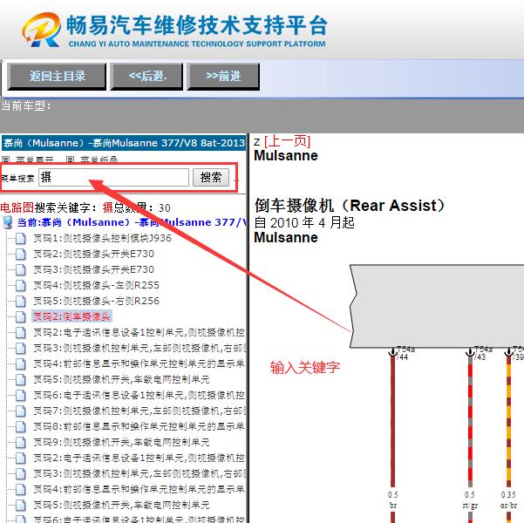Click the 返回主目录 button
Image resolution: width=524 pixels, height=523 pixels.
57,77
